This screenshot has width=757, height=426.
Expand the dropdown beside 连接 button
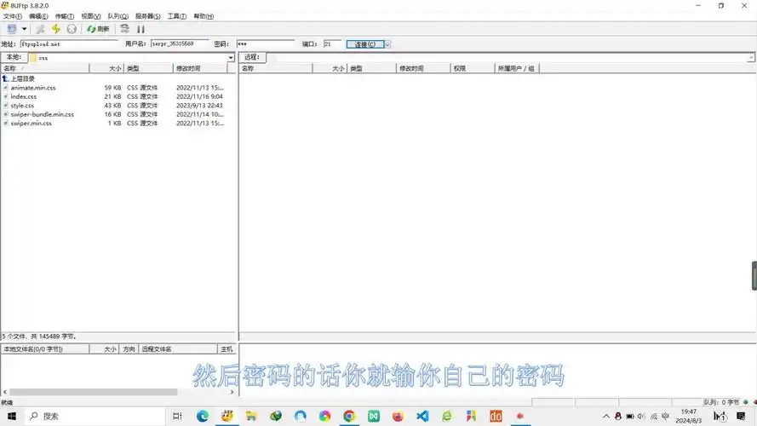pos(388,43)
